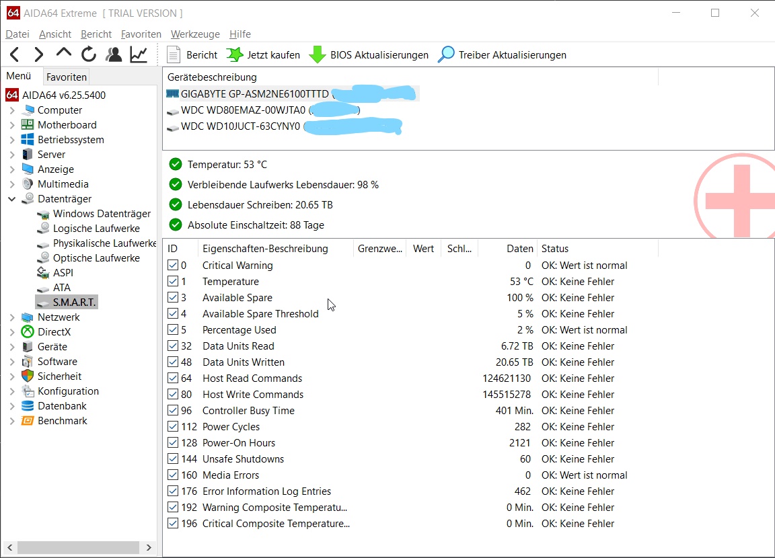Open the Bericht menu in menu bar

(96, 34)
